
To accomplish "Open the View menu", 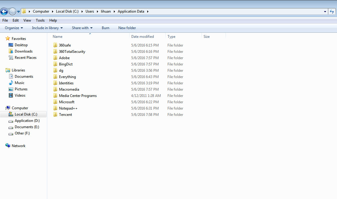I will [x=27, y=20].
